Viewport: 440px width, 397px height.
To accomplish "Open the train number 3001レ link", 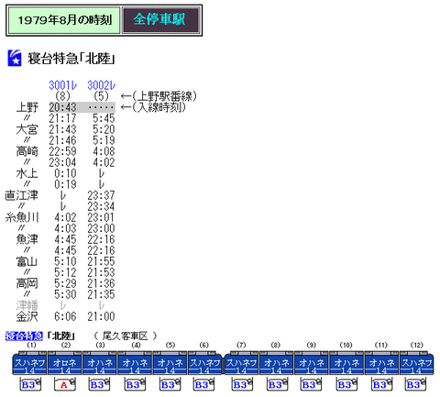I will point(62,85).
